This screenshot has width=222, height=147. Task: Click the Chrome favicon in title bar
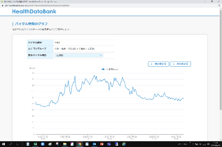click(x=2, y=2)
